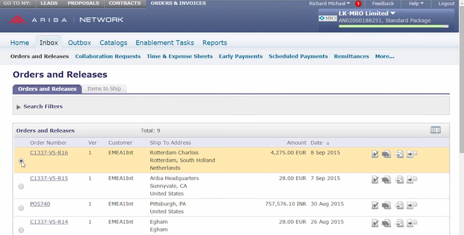Open the LK-MRO Limited account dropdown
This screenshot has height=235, width=464.
[367, 14]
